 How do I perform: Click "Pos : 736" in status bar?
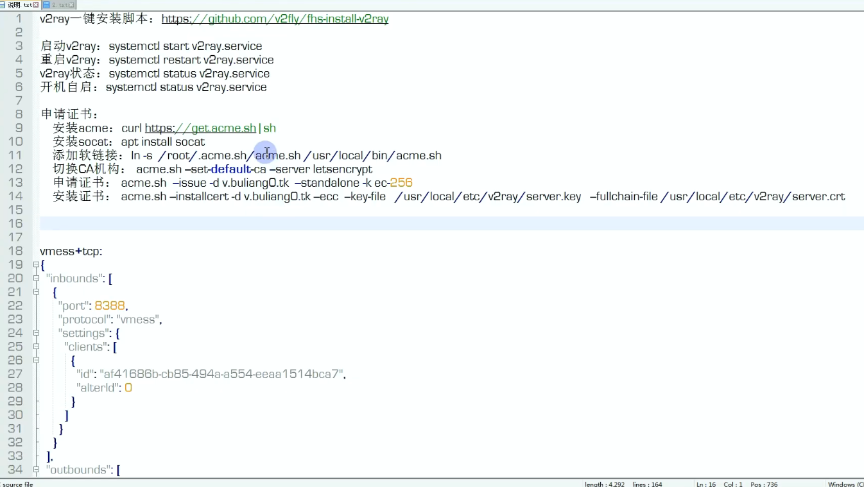[763, 484]
